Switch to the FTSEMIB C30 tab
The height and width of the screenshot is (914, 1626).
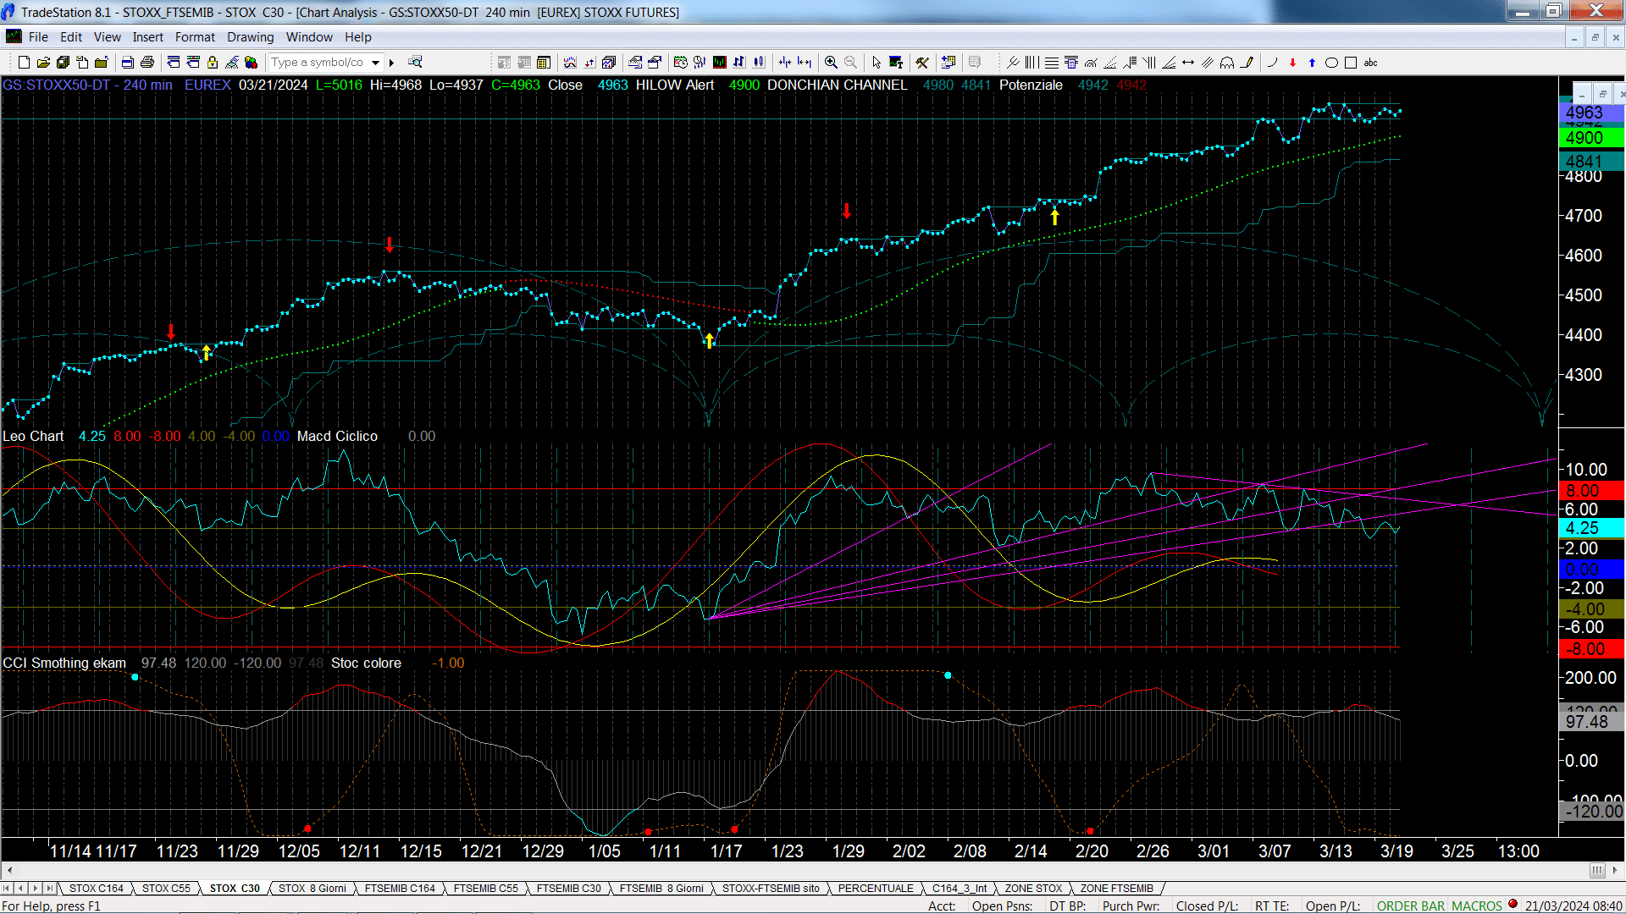569,889
